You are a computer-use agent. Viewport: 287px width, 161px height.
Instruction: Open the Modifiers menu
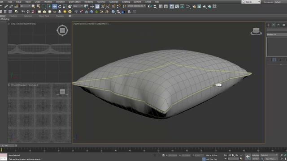click(x=48, y=2)
